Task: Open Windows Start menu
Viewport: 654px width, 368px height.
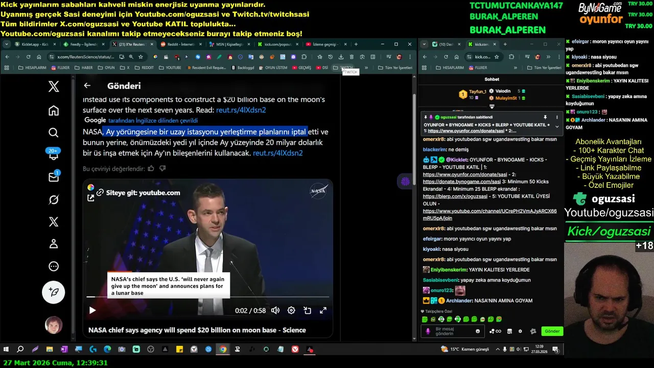Action: [x=6, y=350]
